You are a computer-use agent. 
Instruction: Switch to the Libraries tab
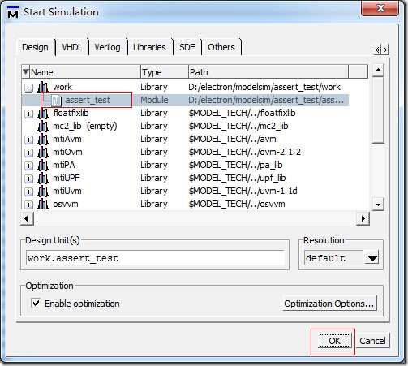(149, 47)
